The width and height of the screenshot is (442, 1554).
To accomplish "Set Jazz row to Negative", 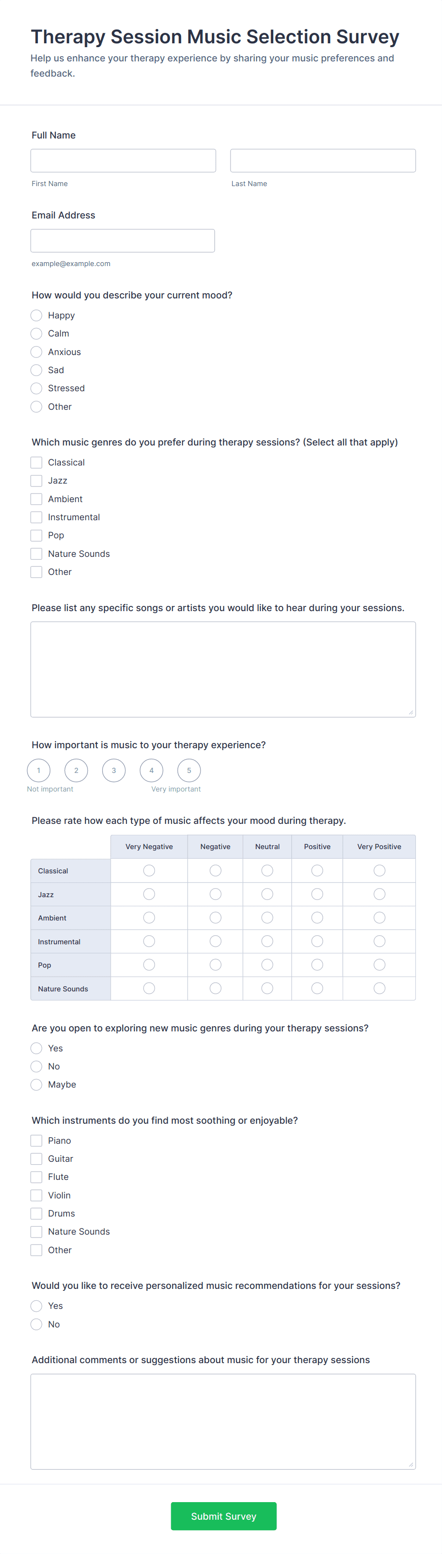I will pos(216,894).
